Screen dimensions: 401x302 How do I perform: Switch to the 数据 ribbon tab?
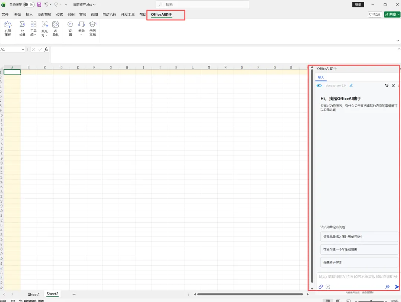pyautogui.click(x=71, y=14)
